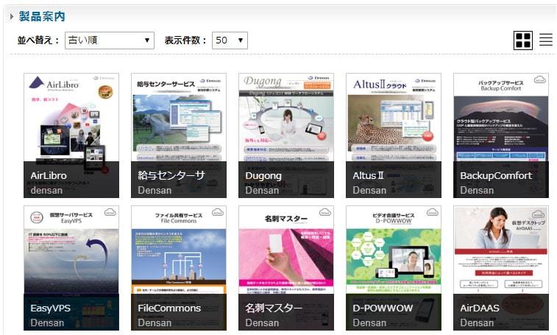Open the Dugong catalog thumbnail
This screenshot has width=557, height=335.
tap(286, 135)
